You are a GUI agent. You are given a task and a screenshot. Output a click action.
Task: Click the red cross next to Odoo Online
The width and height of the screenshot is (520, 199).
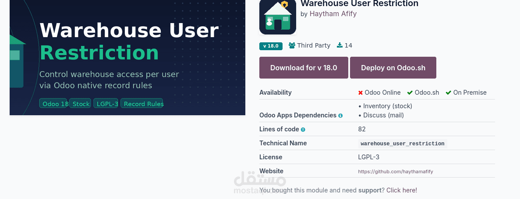[361, 93]
